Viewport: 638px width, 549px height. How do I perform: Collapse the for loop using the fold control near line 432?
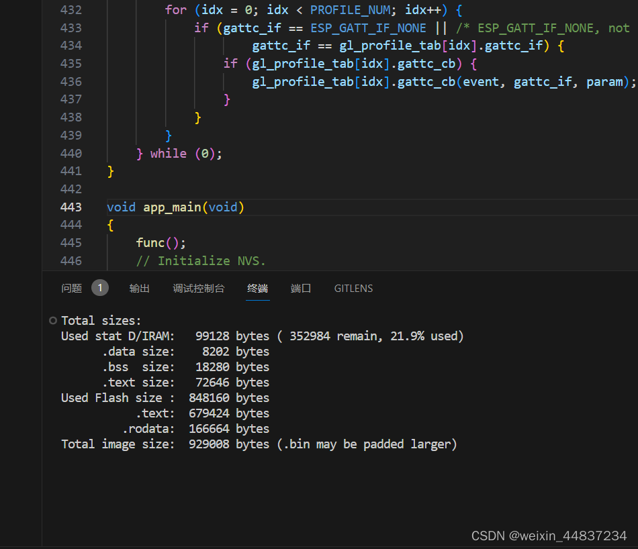point(96,9)
